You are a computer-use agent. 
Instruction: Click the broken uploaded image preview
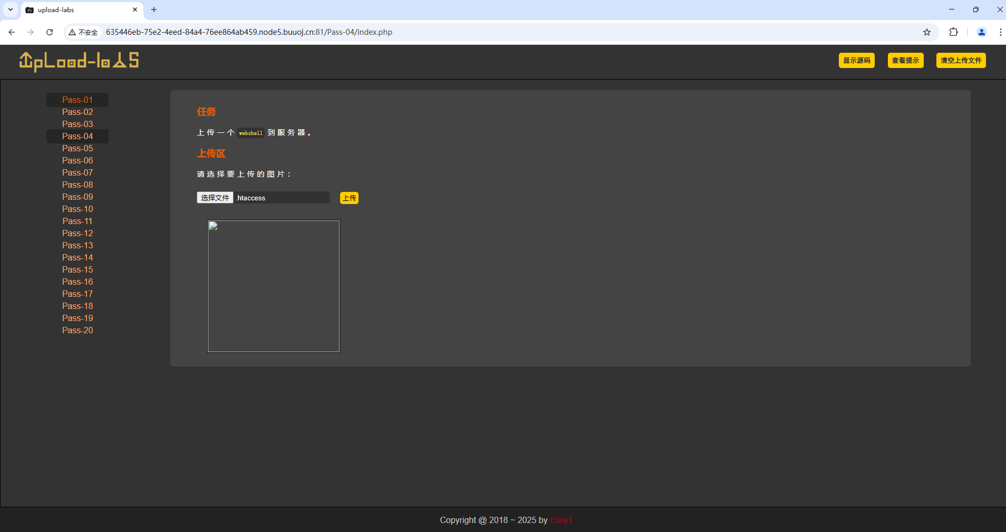[x=274, y=286]
